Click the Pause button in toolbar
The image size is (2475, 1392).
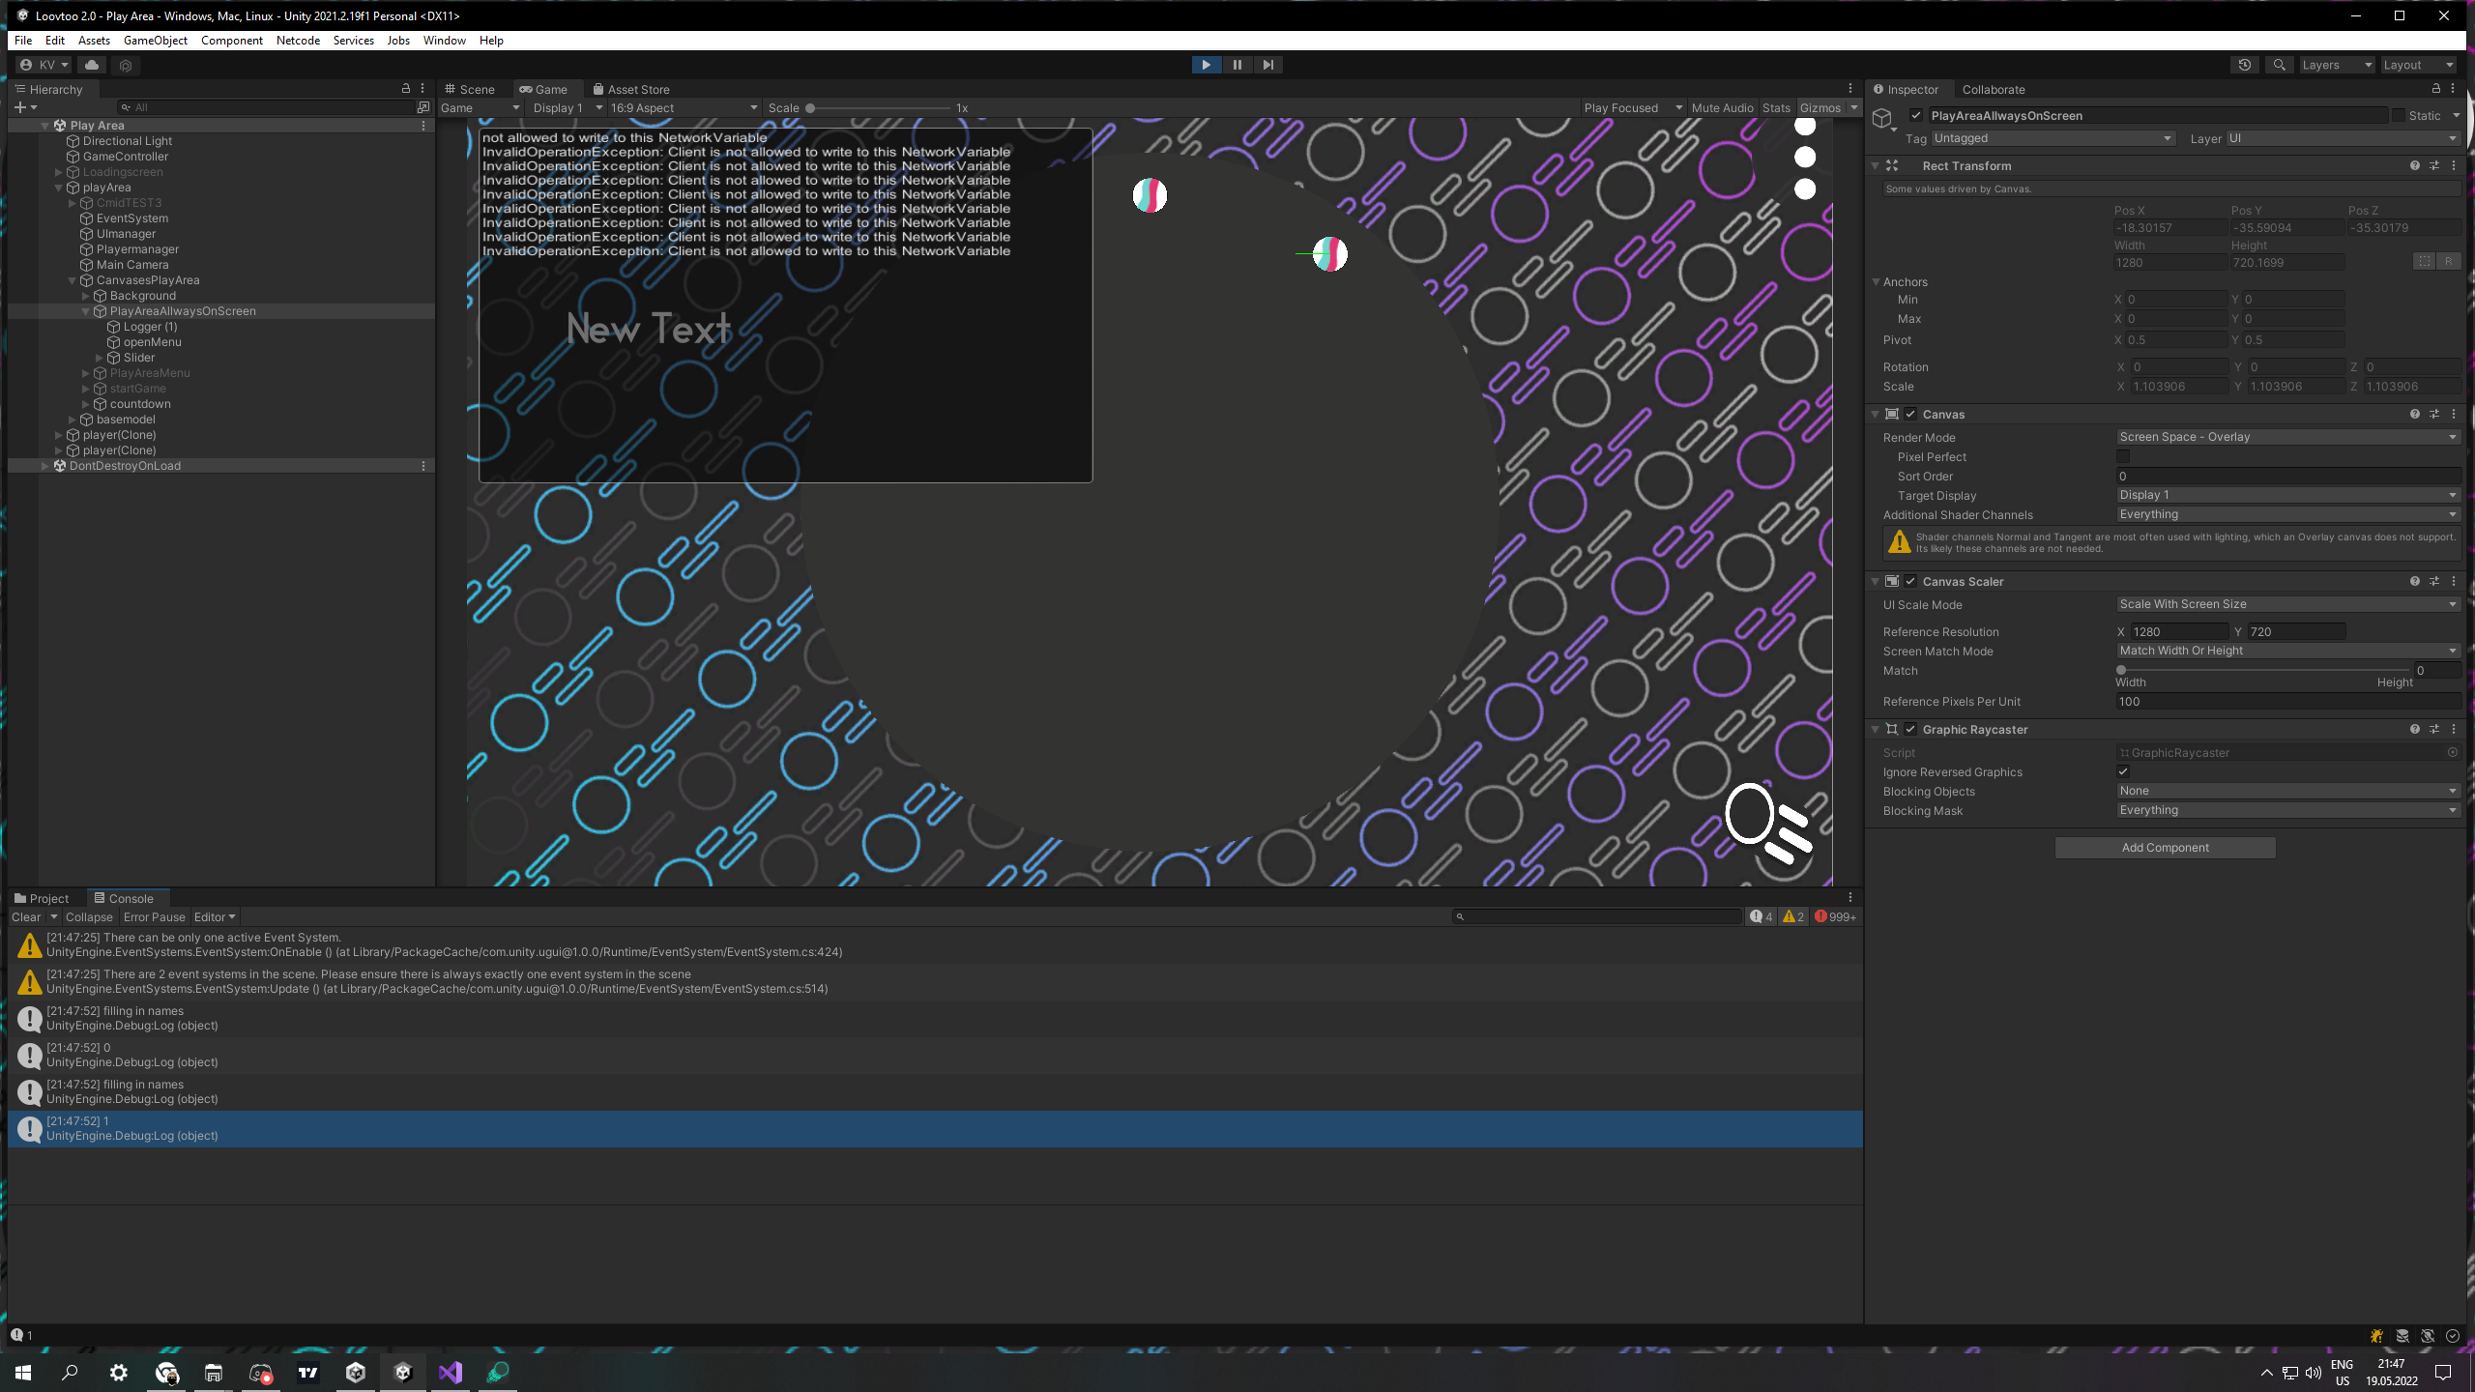coord(1237,65)
